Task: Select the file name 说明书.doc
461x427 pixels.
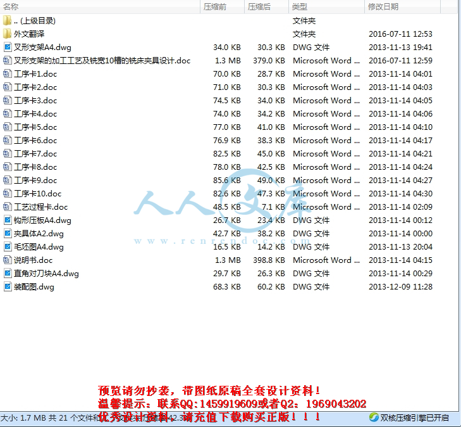Action: pyautogui.click(x=34, y=260)
